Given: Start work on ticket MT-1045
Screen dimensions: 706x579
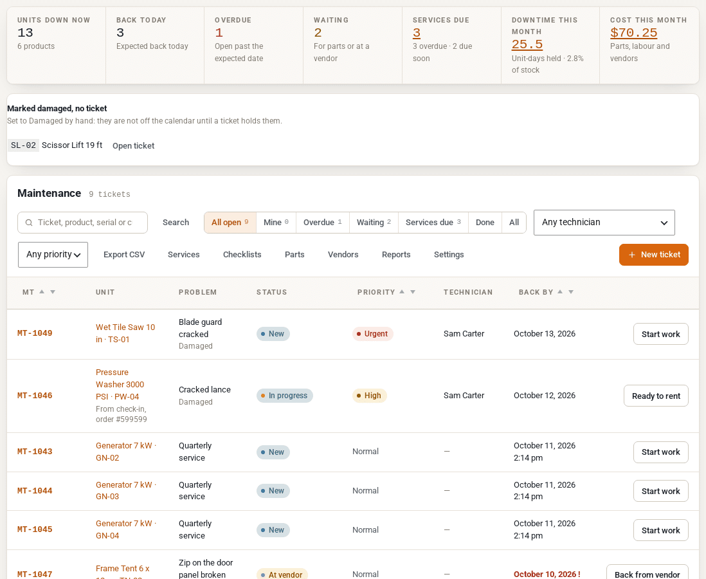Looking at the screenshot, I should 660,530.
